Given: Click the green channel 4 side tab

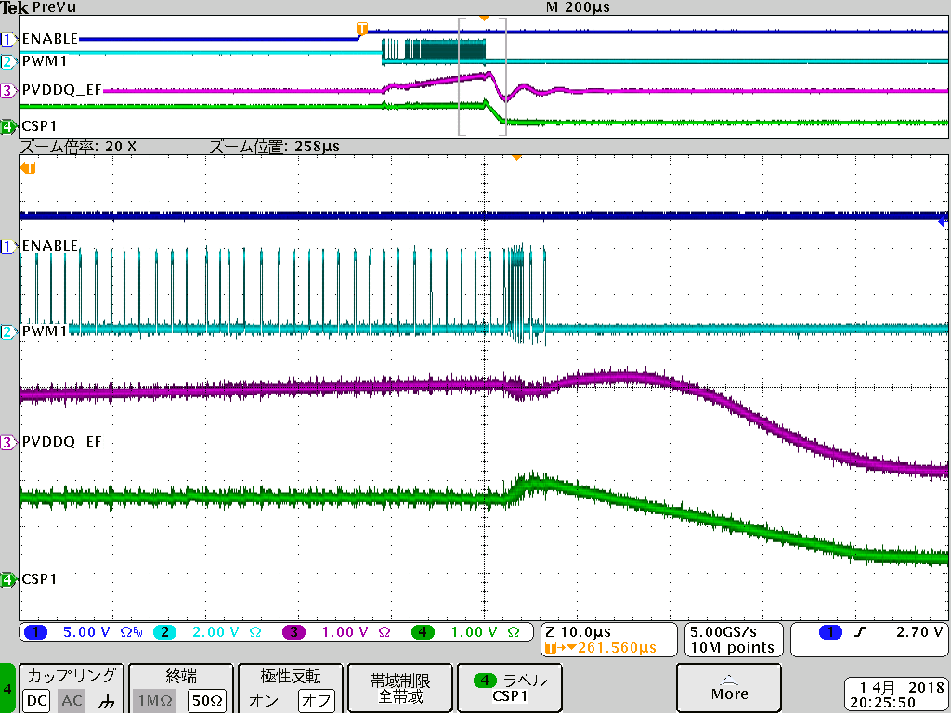Looking at the screenshot, I should [7, 688].
